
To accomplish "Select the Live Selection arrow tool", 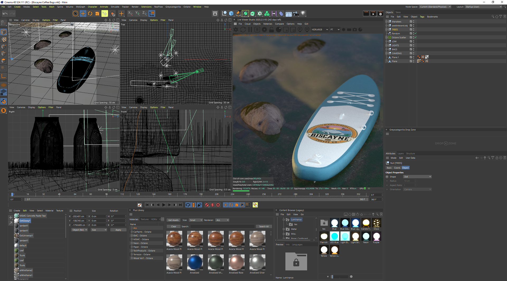I will 76,13.
